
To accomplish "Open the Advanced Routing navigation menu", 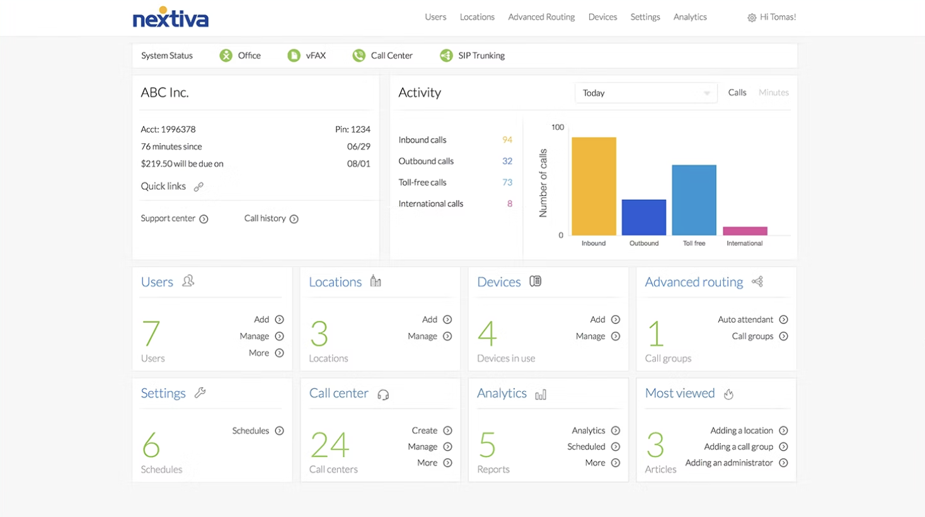I will click(541, 17).
